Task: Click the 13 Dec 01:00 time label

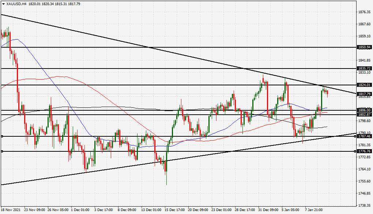Action: tap(151, 210)
